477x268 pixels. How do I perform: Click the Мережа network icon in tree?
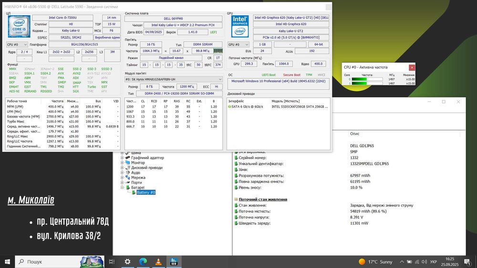point(128,178)
